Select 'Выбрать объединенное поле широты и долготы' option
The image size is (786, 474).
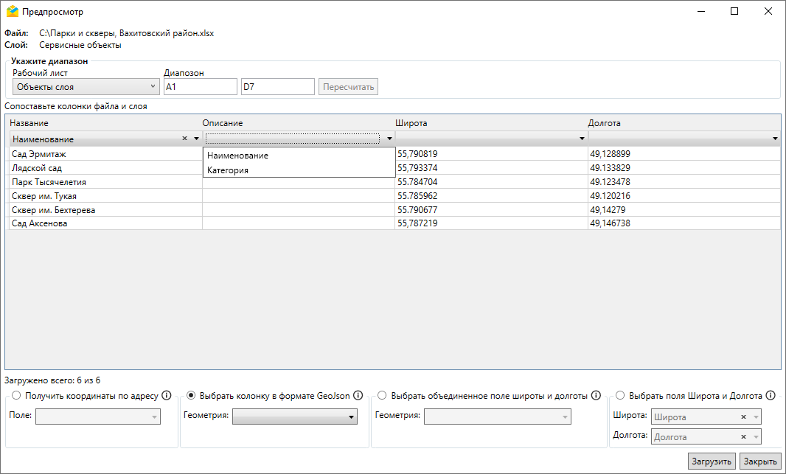[382, 396]
